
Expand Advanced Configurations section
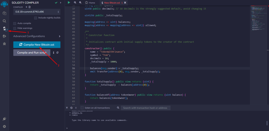point(37,36)
